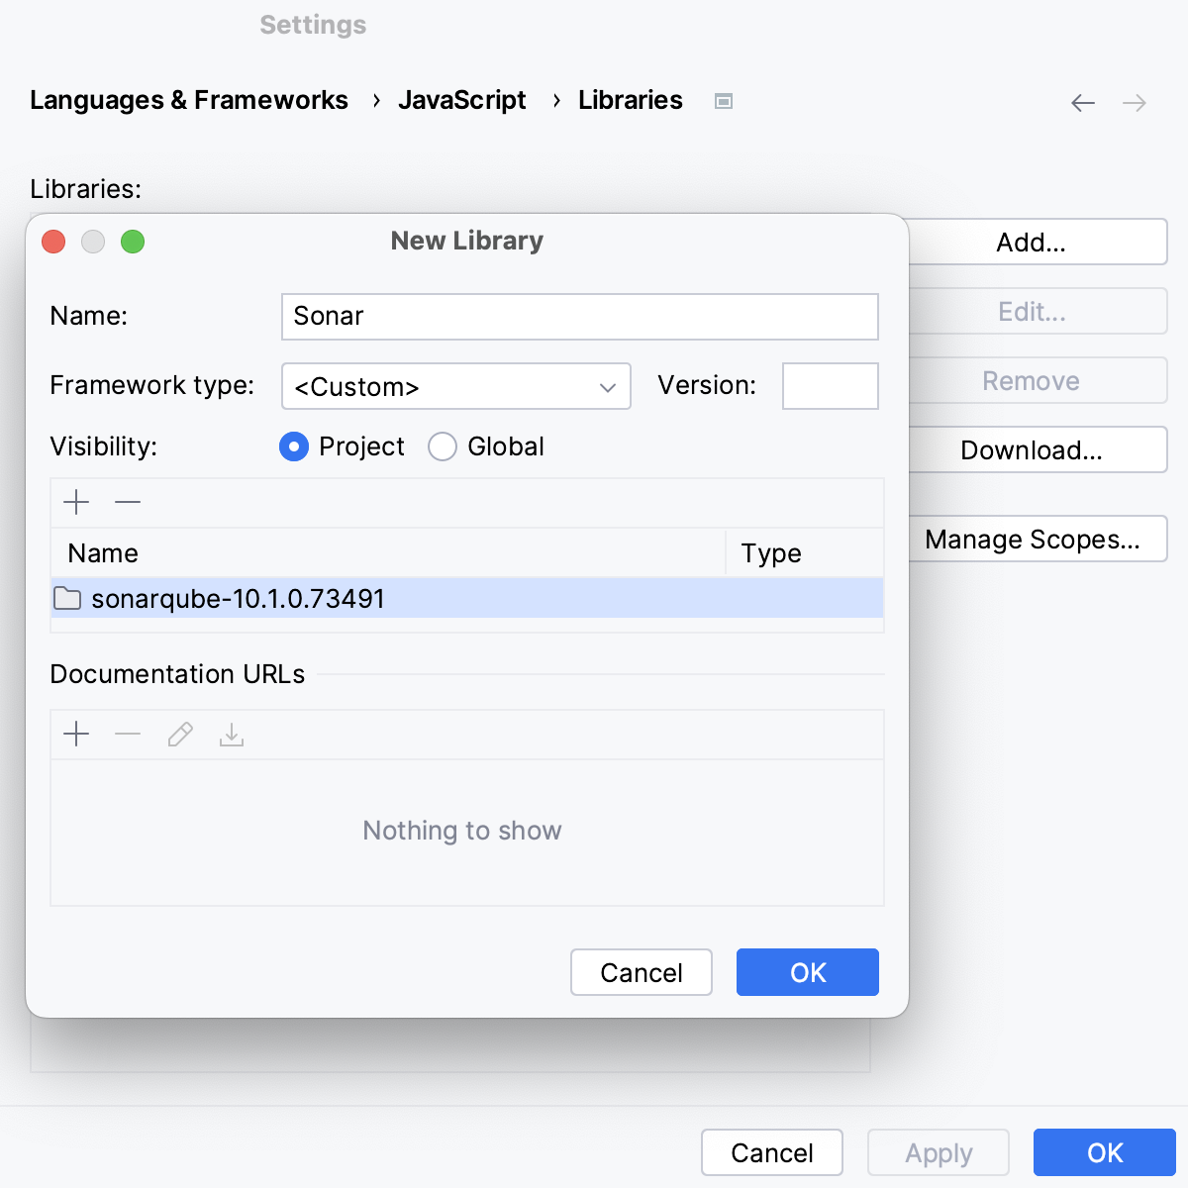Click the Name column header
Screen dimensions: 1188x1188
point(102,552)
